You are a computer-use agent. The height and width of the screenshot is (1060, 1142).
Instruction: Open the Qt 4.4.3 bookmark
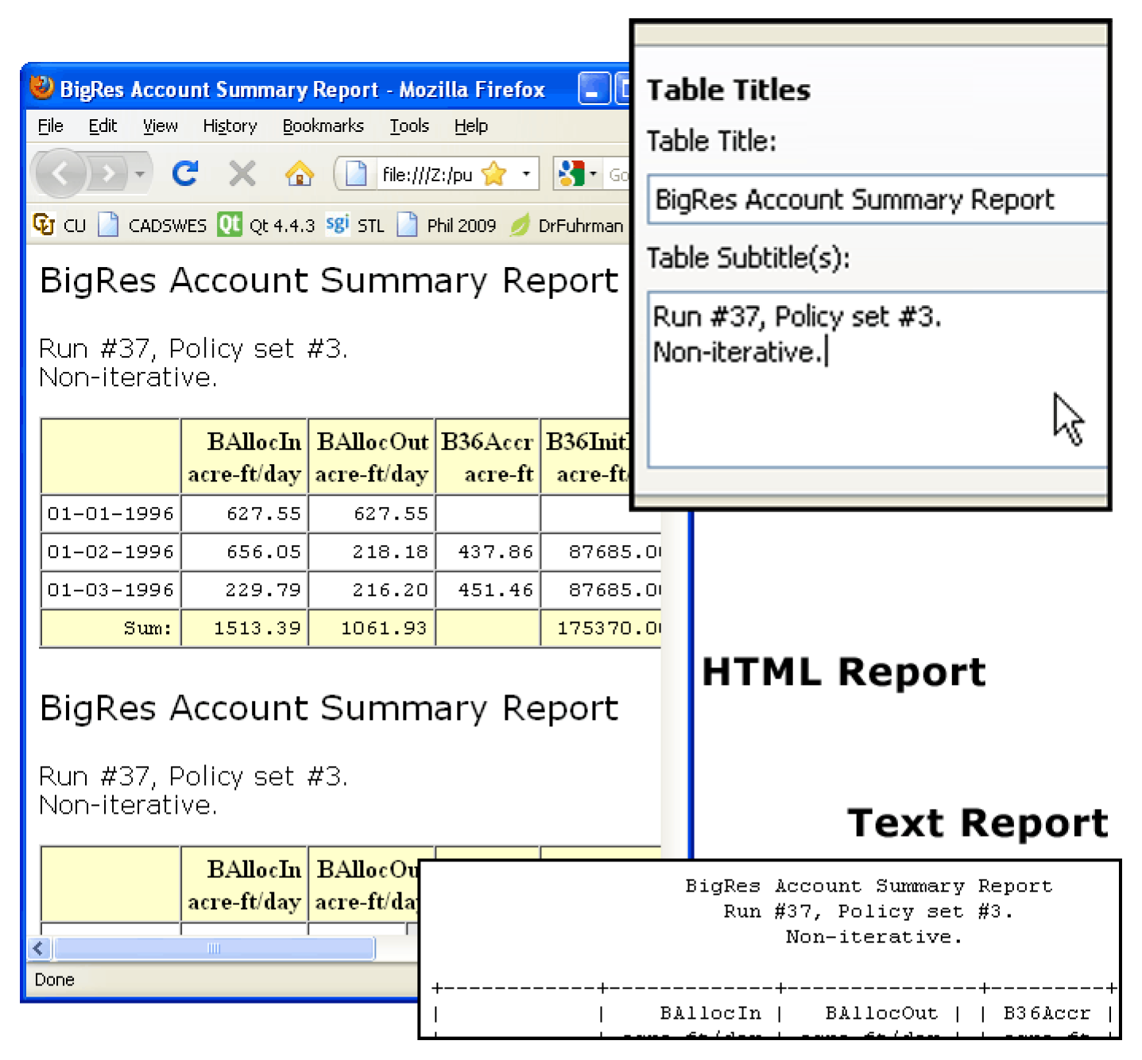267,226
